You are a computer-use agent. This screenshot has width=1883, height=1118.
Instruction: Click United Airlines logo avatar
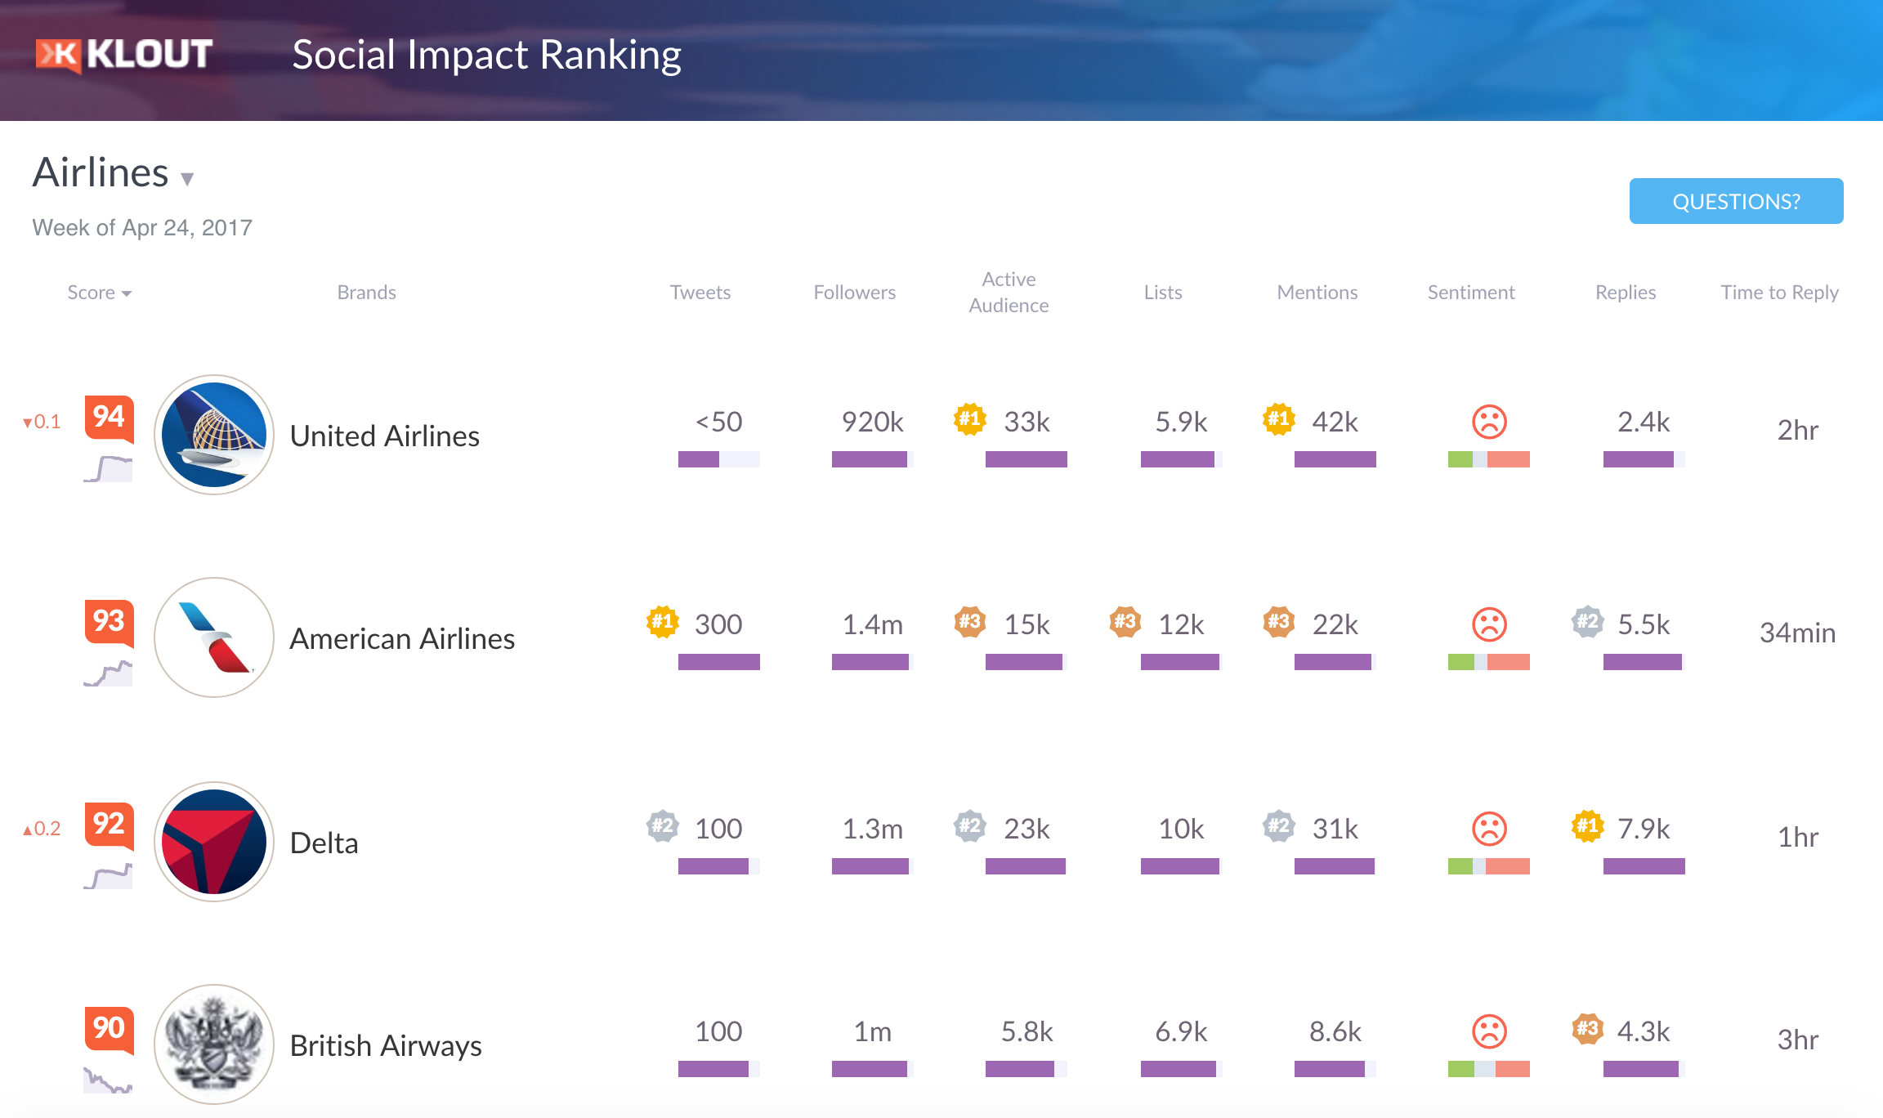tap(214, 435)
